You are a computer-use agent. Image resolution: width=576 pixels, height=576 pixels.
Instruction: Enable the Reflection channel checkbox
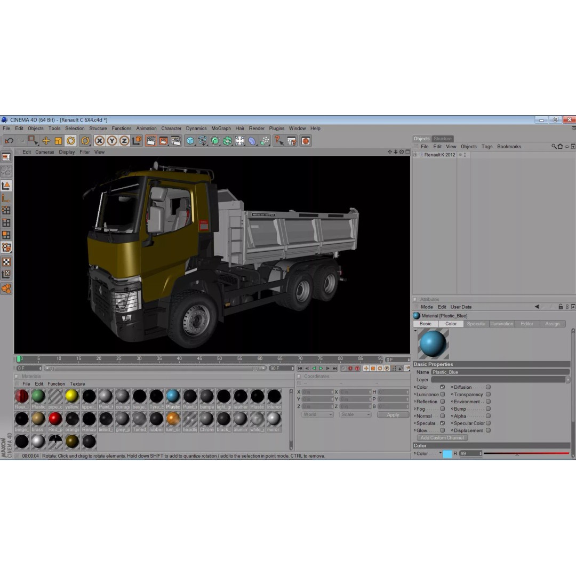[x=442, y=402]
